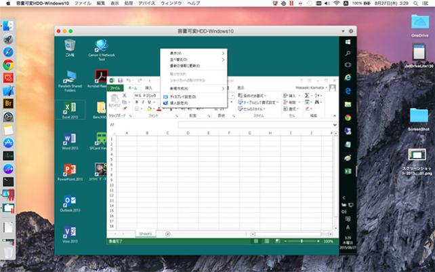Expand the formula bar with chevron
Image resolution: width=435 pixels, height=272 pixels.
coord(335,125)
